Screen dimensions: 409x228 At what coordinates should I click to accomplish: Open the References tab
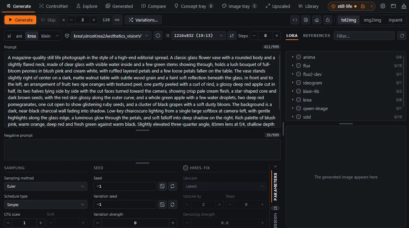[317, 36]
